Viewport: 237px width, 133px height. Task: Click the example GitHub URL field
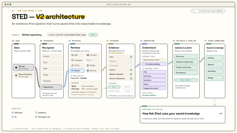click(x=67, y=35)
